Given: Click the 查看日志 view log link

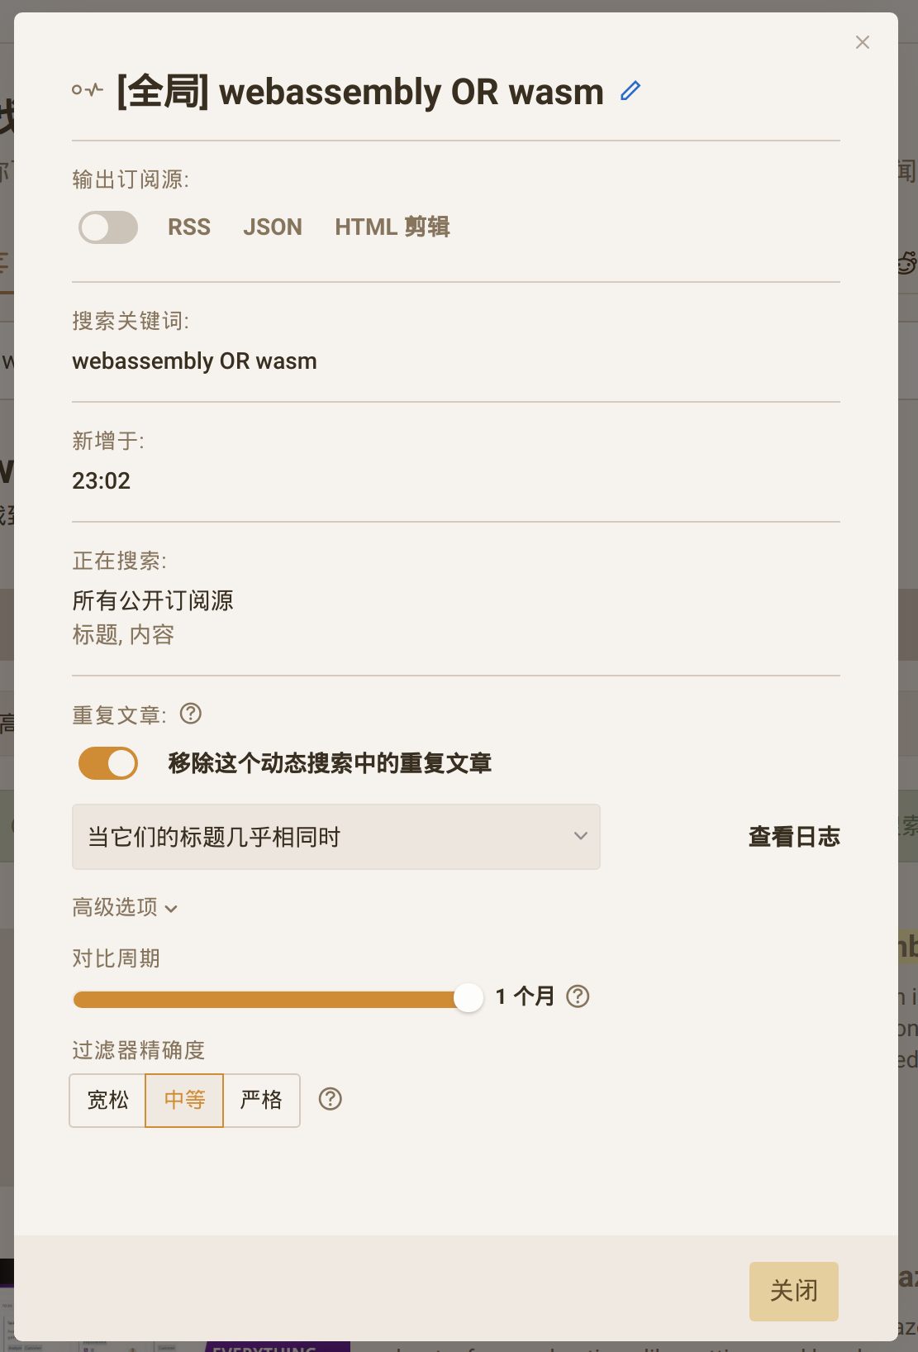Looking at the screenshot, I should point(794,837).
